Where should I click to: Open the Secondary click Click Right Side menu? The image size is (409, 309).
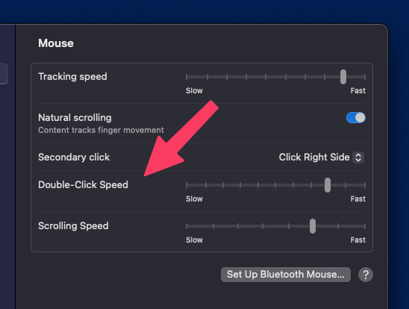322,157
